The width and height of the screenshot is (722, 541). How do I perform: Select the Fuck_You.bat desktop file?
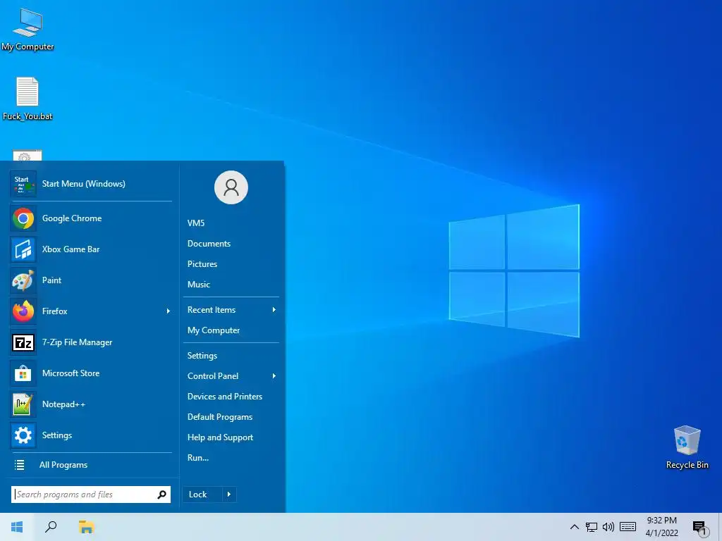pos(27,98)
